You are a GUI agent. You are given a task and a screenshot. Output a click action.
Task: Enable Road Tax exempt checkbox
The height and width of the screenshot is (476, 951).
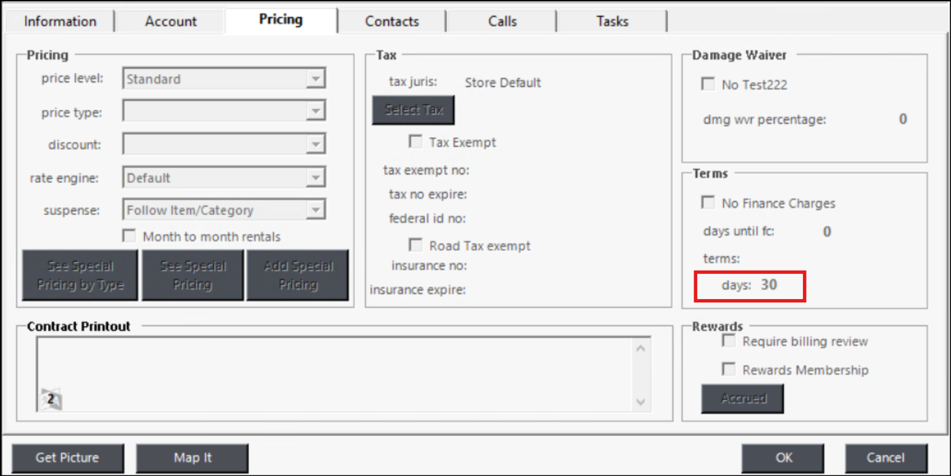tap(415, 245)
